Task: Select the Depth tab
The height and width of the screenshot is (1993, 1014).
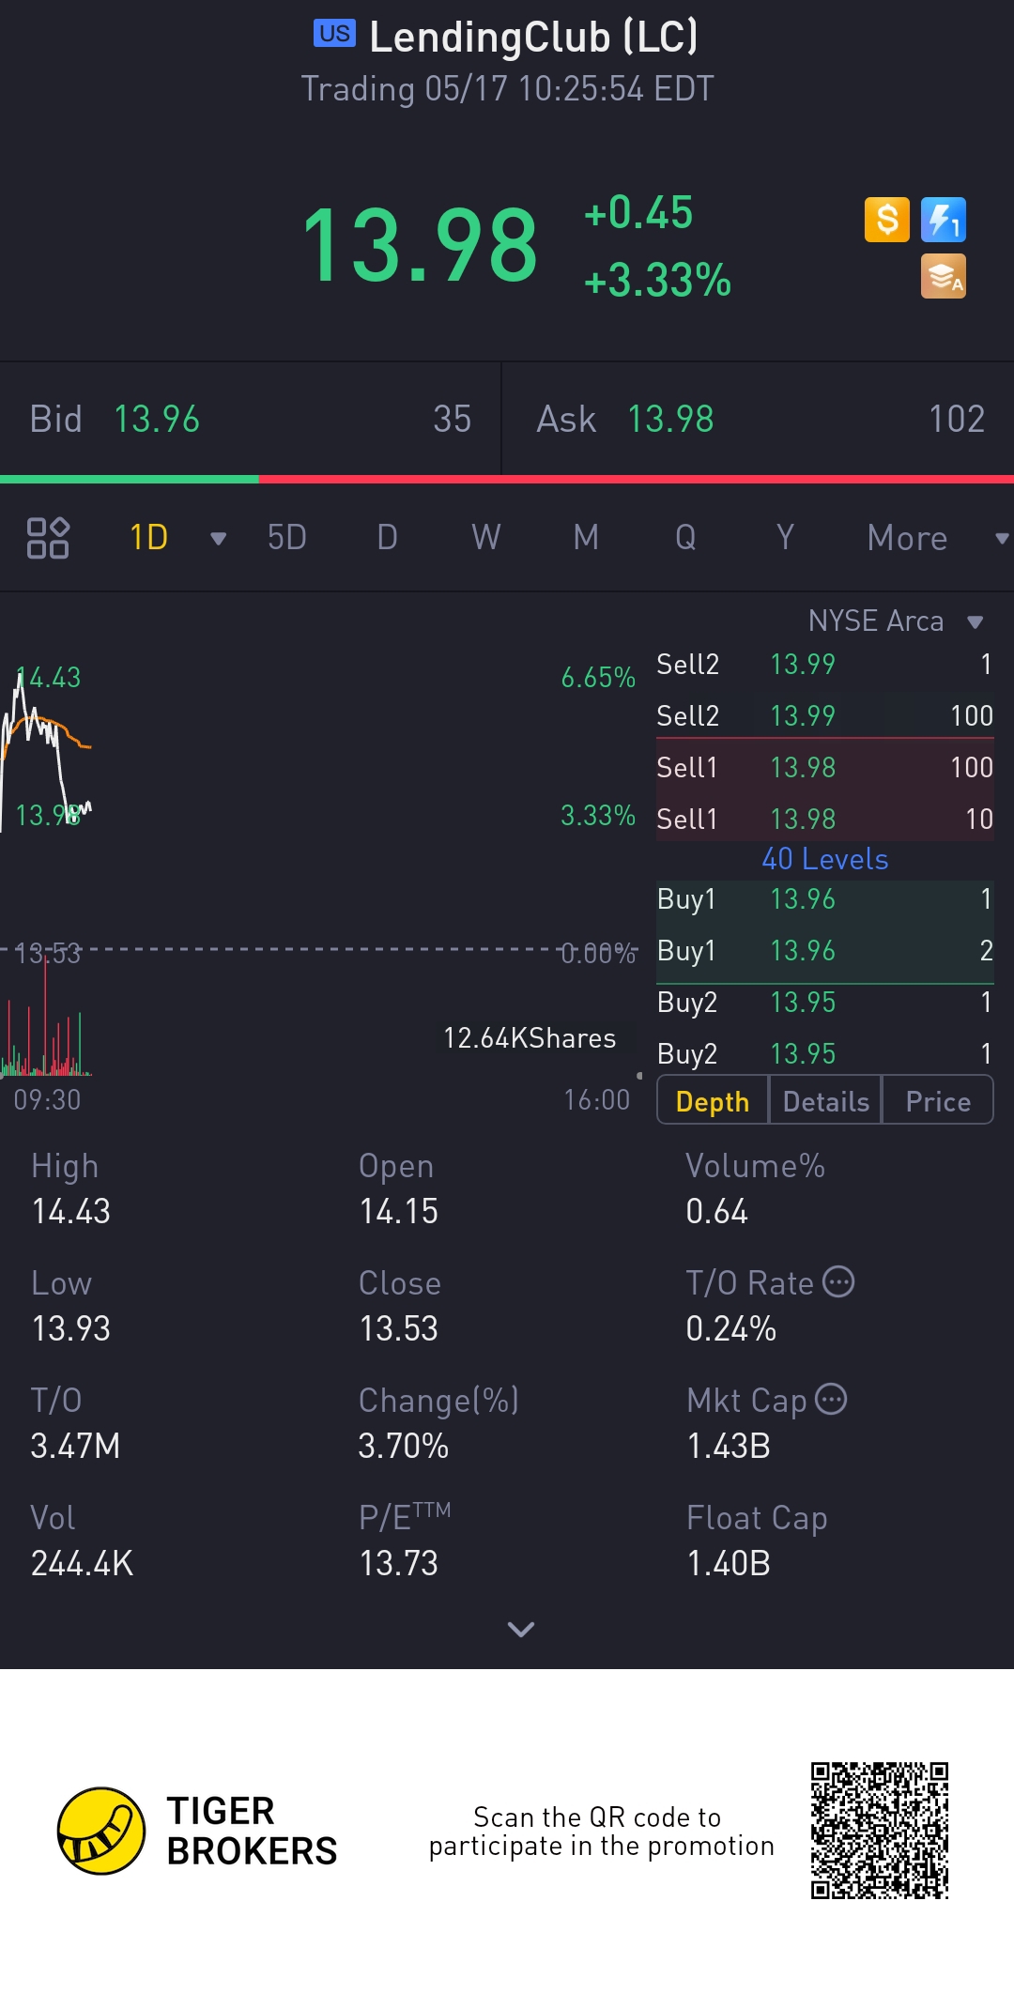Action: (712, 1101)
